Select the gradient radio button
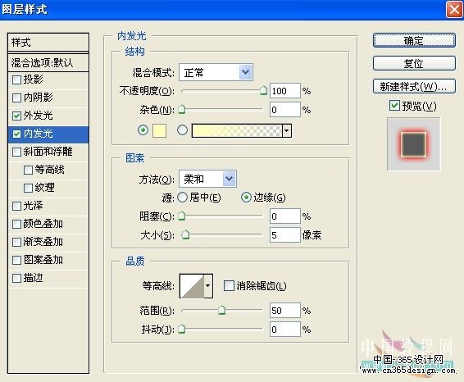This screenshot has height=382, width=464. [x=182, y=130]
